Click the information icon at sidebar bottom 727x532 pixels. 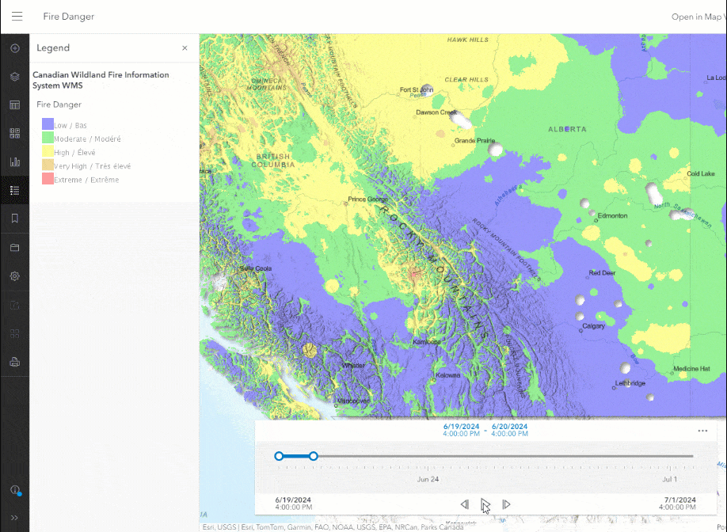14,490
